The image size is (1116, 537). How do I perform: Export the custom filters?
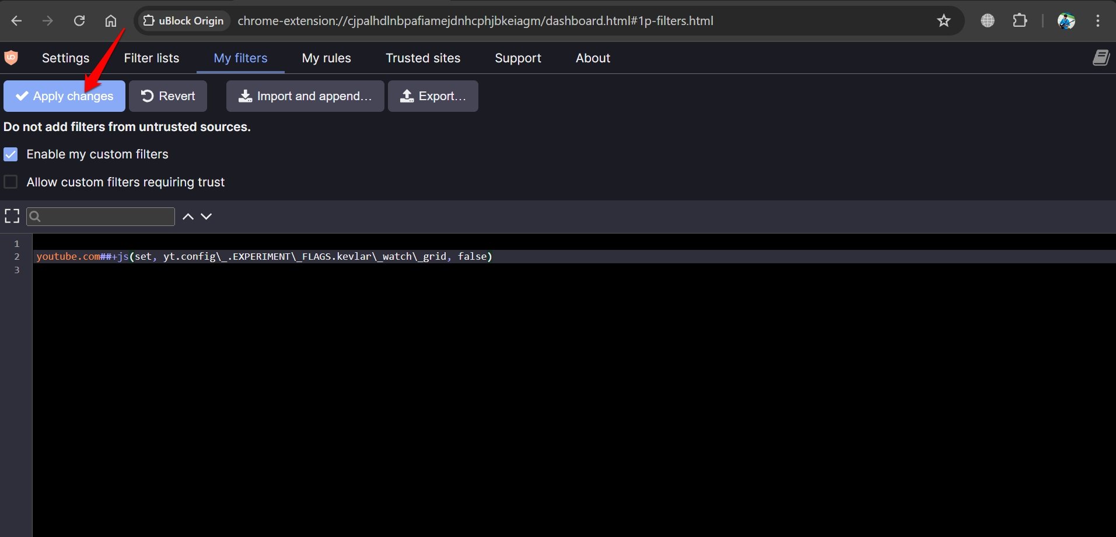(433, 96)
